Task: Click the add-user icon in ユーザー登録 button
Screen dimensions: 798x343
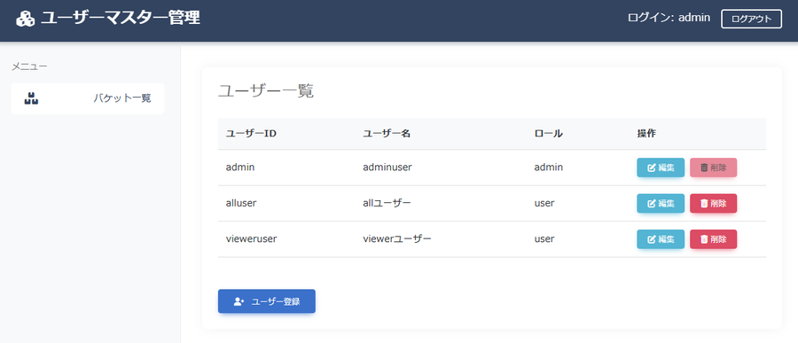Action: pyautogui.click(x=239, y=301)
